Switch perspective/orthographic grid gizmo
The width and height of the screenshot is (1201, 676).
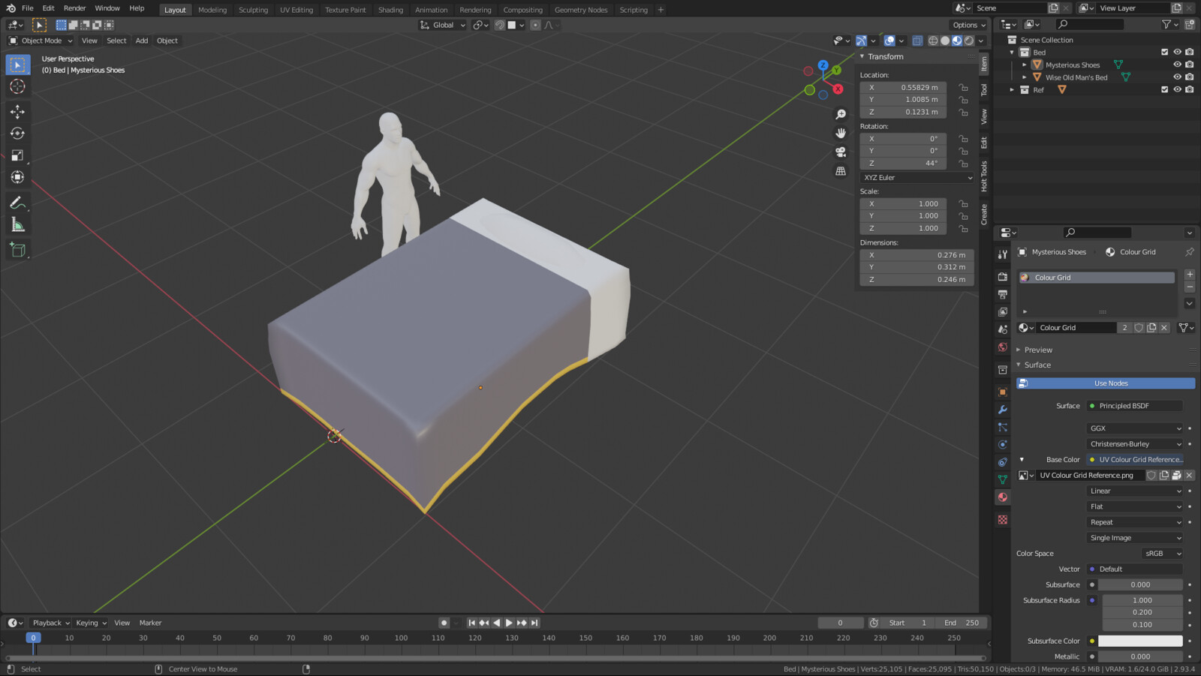pyautogui.click(x=841, y=171)
